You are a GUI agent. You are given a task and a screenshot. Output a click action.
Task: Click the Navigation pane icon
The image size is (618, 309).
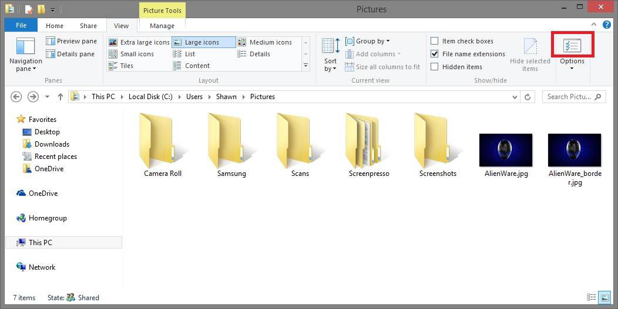click(25, 47)
